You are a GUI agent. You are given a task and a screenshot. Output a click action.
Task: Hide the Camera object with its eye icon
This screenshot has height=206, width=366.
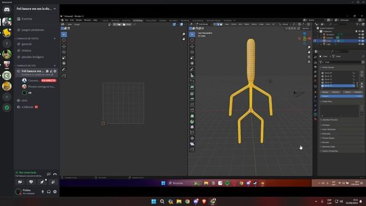360,38
